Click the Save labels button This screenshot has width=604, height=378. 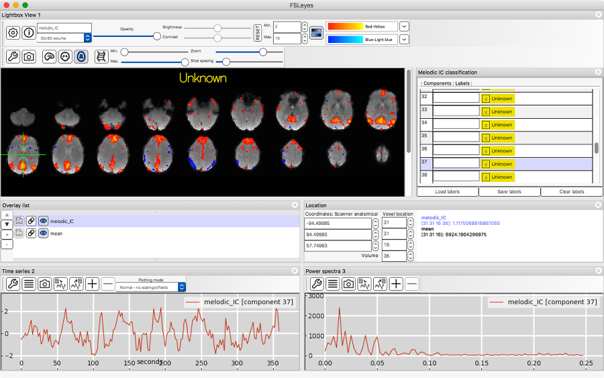(x=509, y=191)
